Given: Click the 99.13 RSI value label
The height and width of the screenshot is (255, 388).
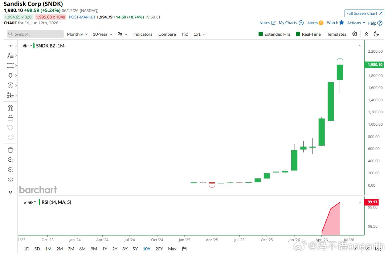Looking at the screenshot, I should 372,202.
